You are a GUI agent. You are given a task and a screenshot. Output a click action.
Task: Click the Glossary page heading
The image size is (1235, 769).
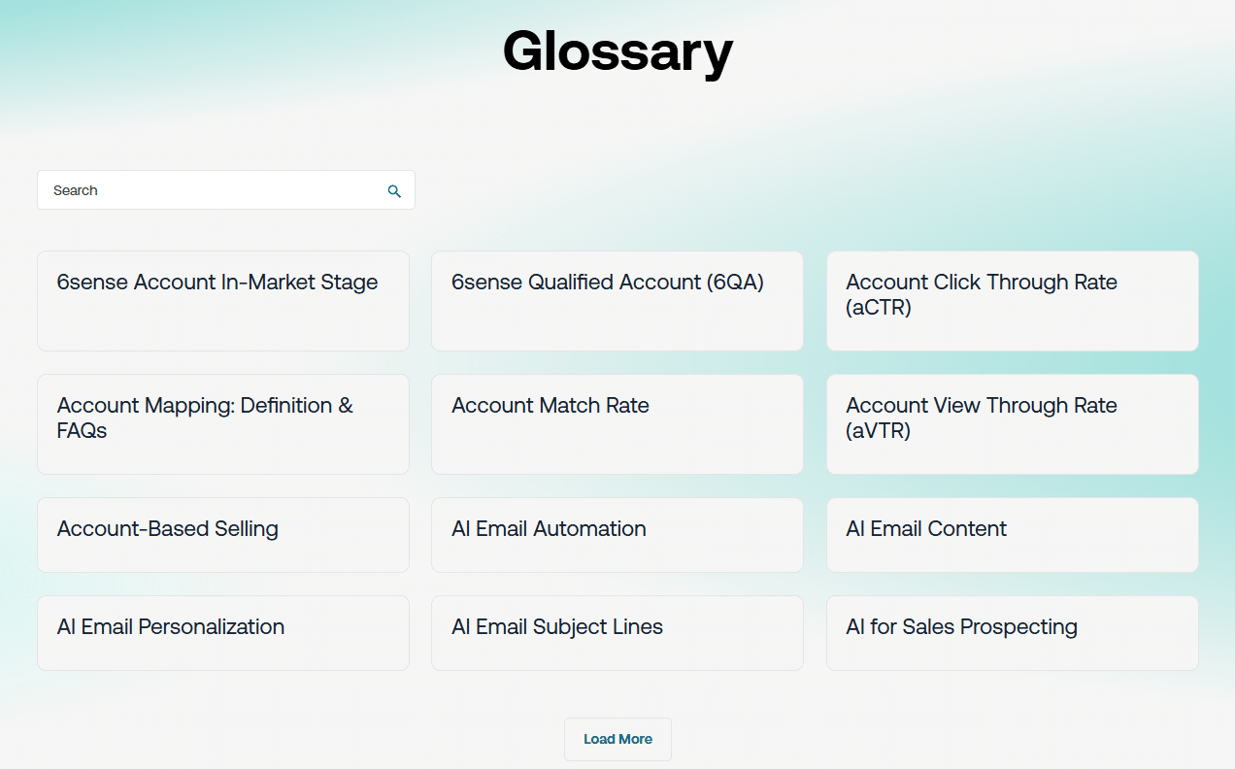(617, 52)
